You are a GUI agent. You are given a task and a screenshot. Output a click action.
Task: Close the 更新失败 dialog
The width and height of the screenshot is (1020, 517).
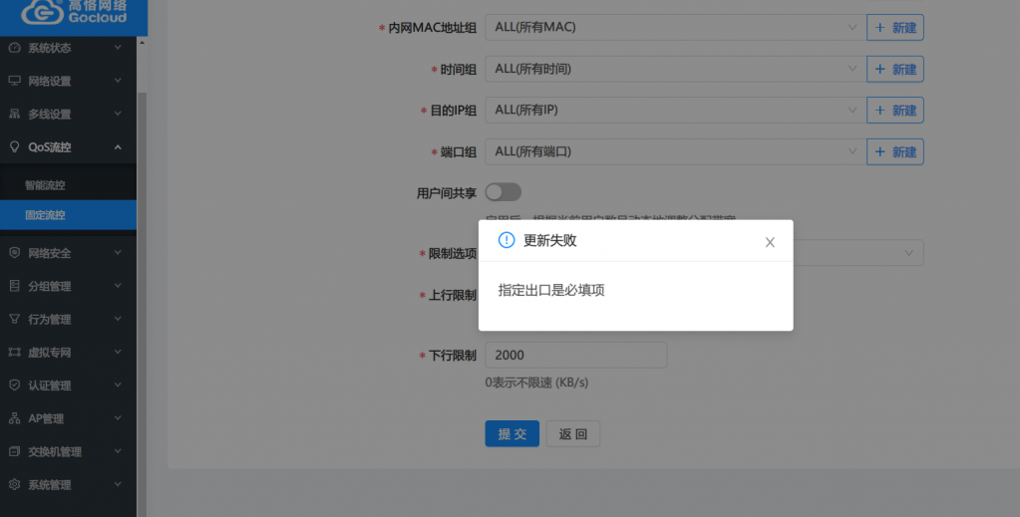point(770,242)
